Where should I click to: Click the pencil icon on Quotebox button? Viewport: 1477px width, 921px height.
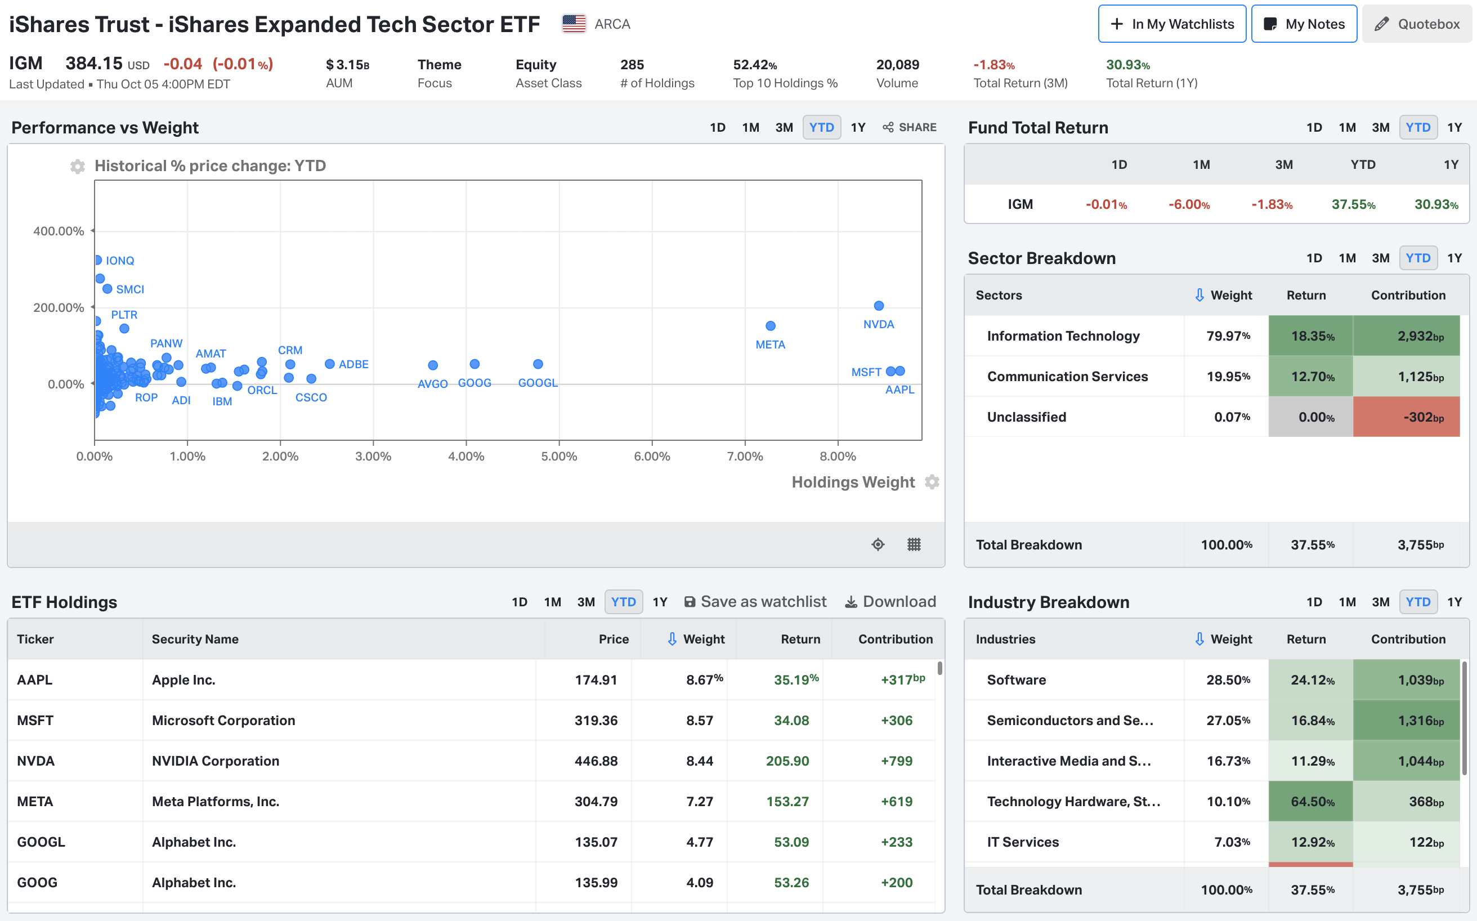click(1381, 24)
